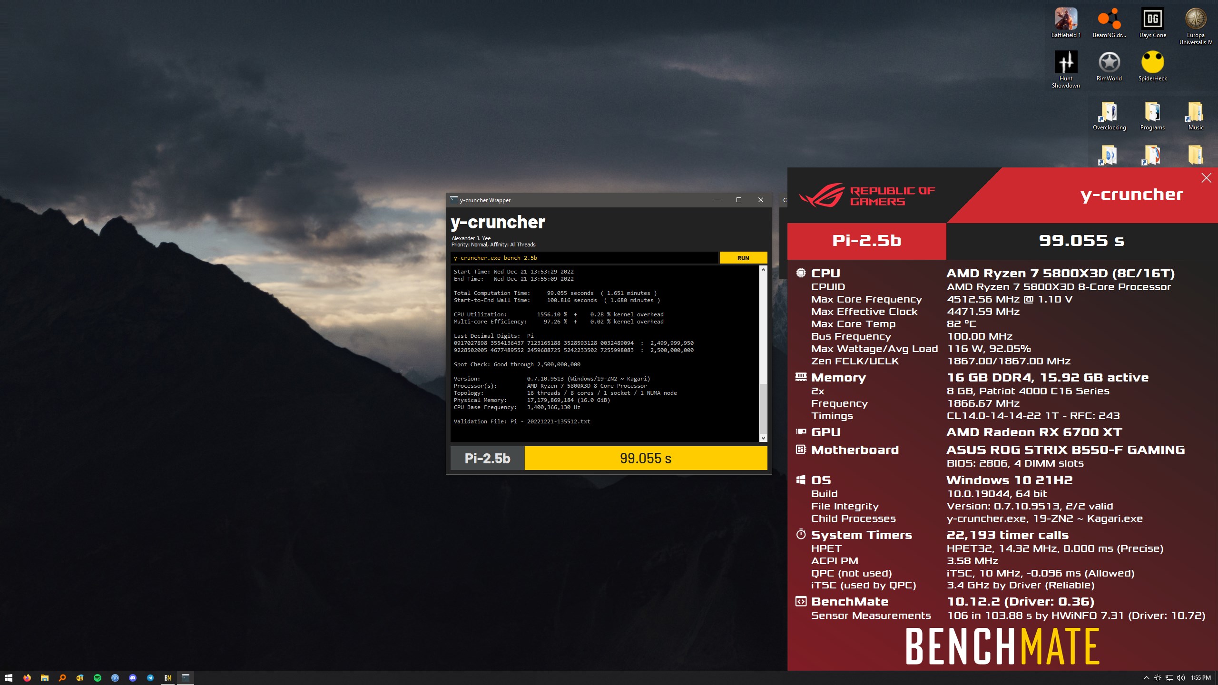Open the Europa Universalis IV desktop shortcut

(x=1195, y=26)
